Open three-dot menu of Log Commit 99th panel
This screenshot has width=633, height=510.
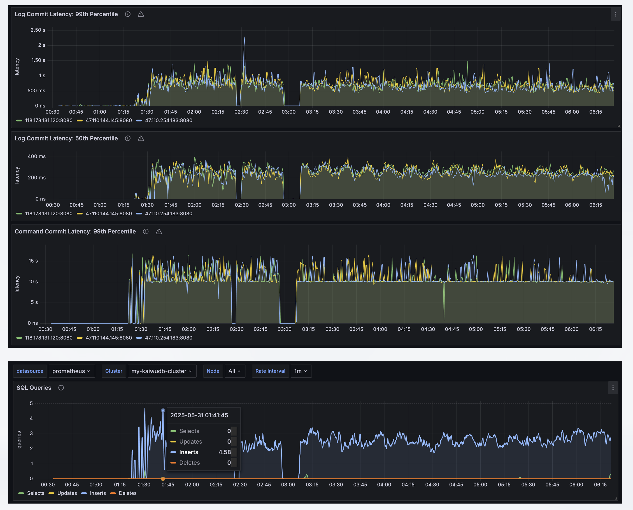(616, 14)
